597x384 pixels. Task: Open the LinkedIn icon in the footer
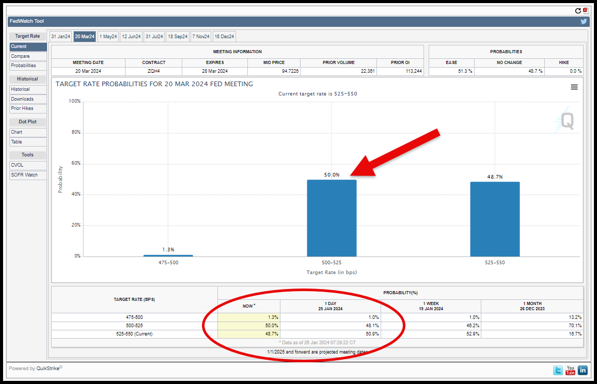583,370
